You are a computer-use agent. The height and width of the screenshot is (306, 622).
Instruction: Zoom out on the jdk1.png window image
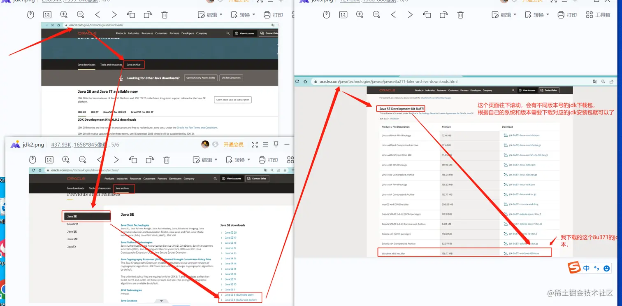(x=81, y=15)
